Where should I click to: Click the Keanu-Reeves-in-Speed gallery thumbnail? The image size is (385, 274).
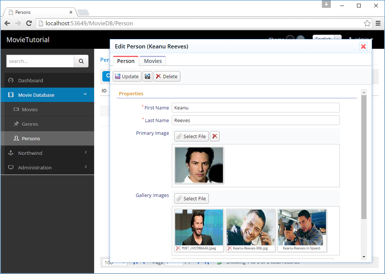302,227
